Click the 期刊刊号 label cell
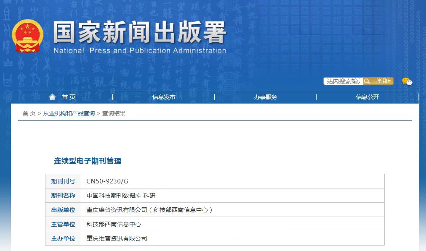426x251 pixels. coord(63,181)
